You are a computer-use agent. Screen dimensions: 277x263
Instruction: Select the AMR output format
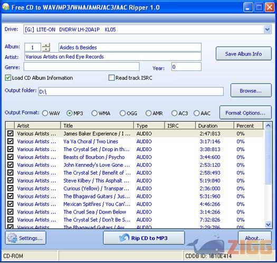(x=148, y=113)
